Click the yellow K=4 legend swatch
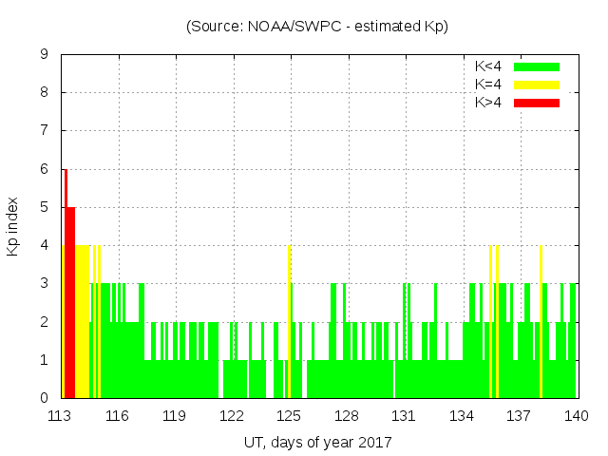The image size is (608, 456). [537, 85]
